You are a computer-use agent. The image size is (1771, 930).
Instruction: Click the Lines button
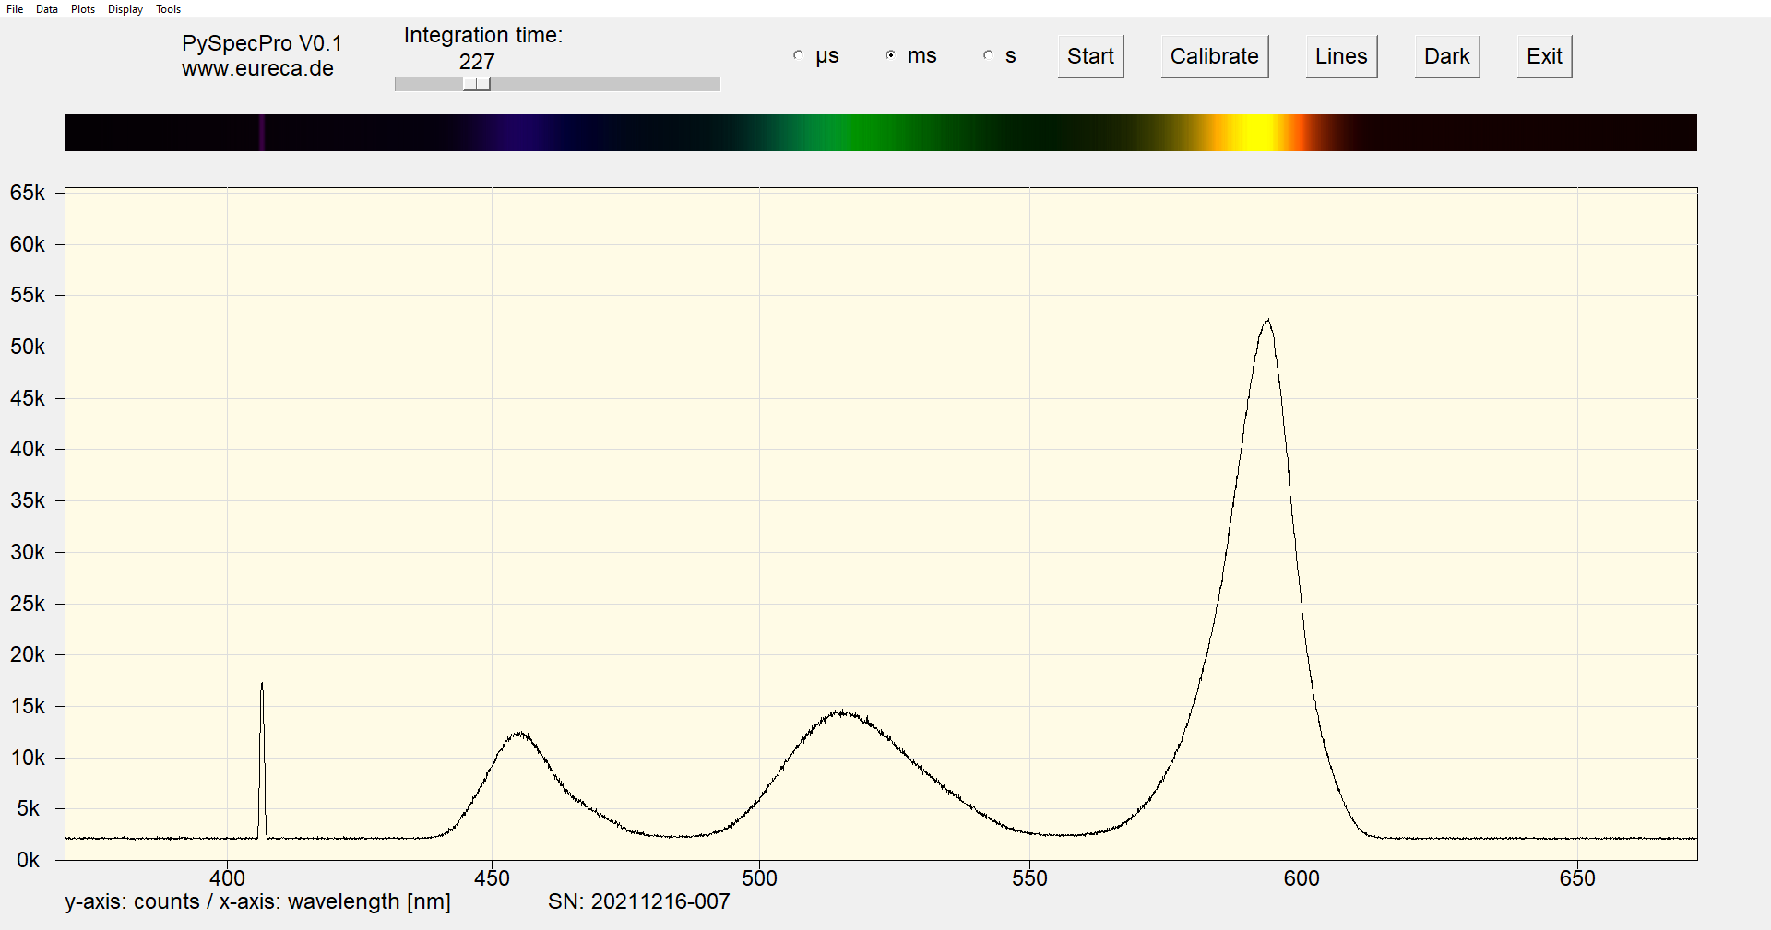click(x=1341, y=56)
